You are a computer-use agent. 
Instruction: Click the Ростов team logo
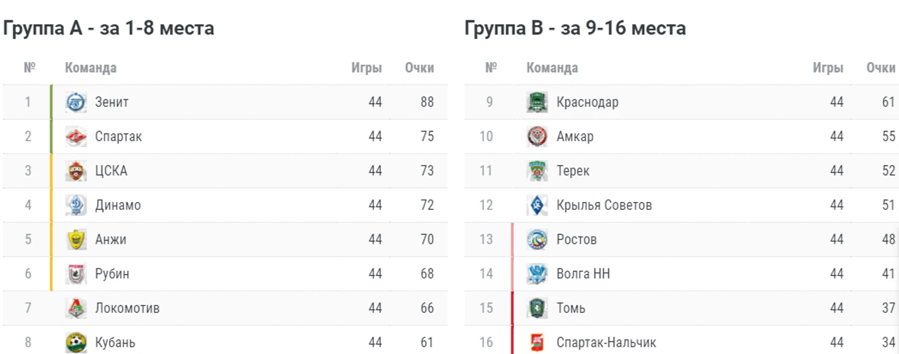coord(537,239)
